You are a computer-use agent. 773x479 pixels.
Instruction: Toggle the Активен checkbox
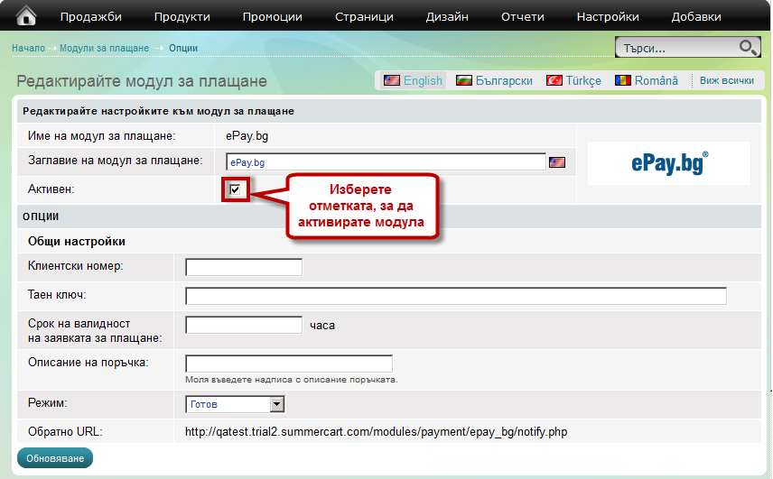click(x=236, y=189)
